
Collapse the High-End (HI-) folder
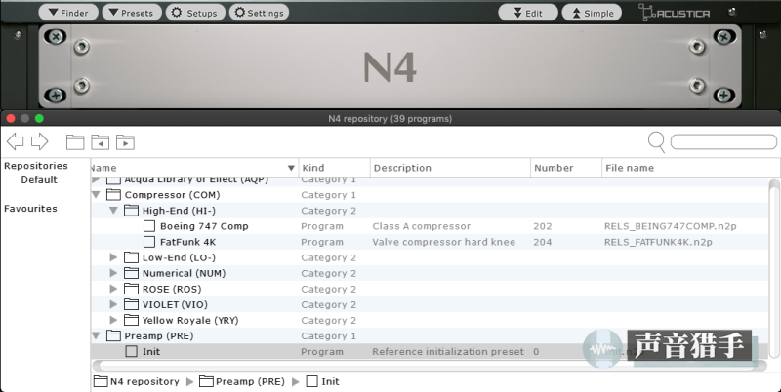coord(113,211)
